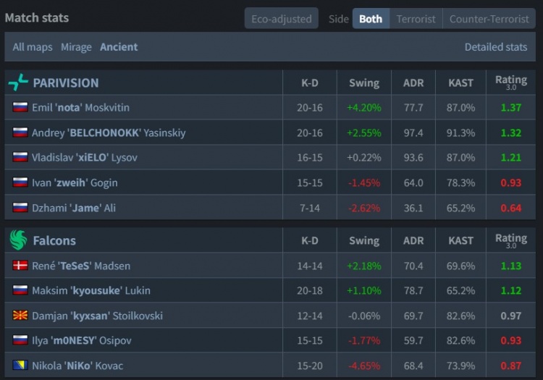Viewport: 543px width, 380px height.
Task: Open the Detailed stats link
Action: click(496, 47)
